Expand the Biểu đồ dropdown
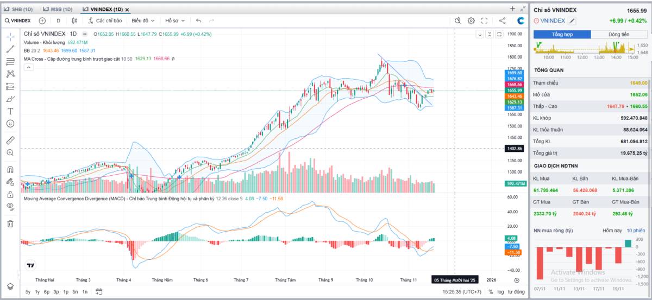652x300 pixels. coord(143,21)
